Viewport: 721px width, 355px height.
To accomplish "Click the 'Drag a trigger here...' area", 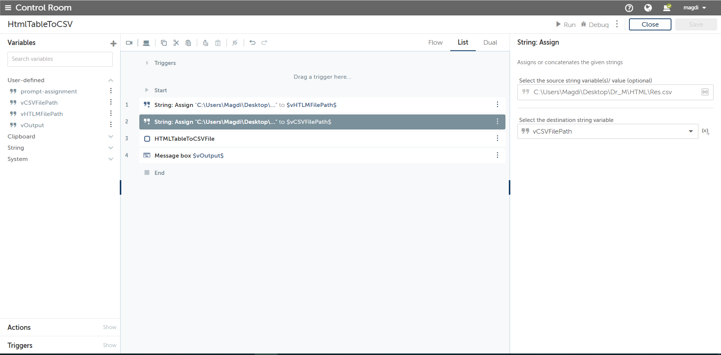I will pyautogui.click(x=322, y=77).
